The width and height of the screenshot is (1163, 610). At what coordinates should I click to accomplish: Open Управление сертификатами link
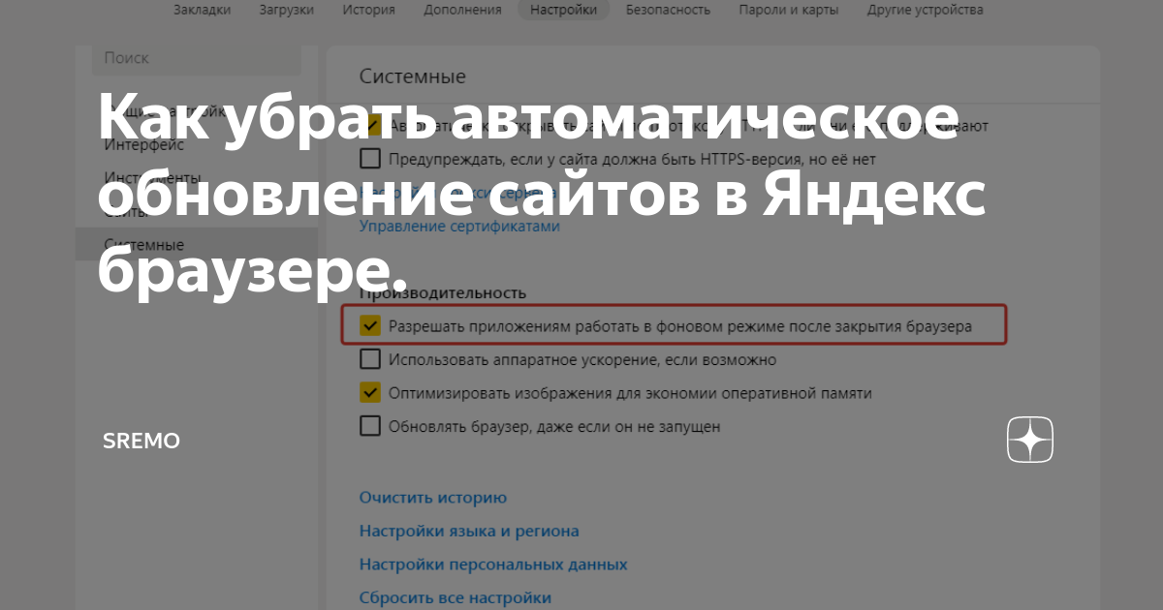pos(459,226)
